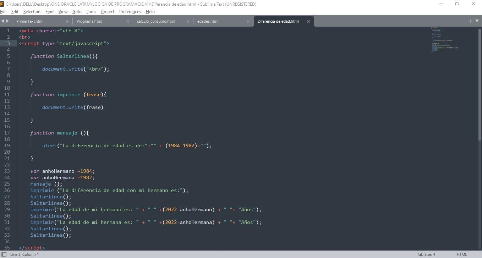Click the hermano edad line 29
Viewport: 482px width, 258px height.
pyautogui.click(x=146, y=209)
